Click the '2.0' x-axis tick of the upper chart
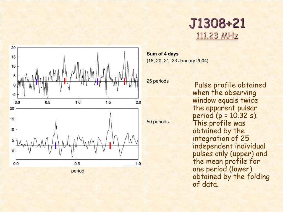This screenshot has width=283, height=212. tap(138, 102)
